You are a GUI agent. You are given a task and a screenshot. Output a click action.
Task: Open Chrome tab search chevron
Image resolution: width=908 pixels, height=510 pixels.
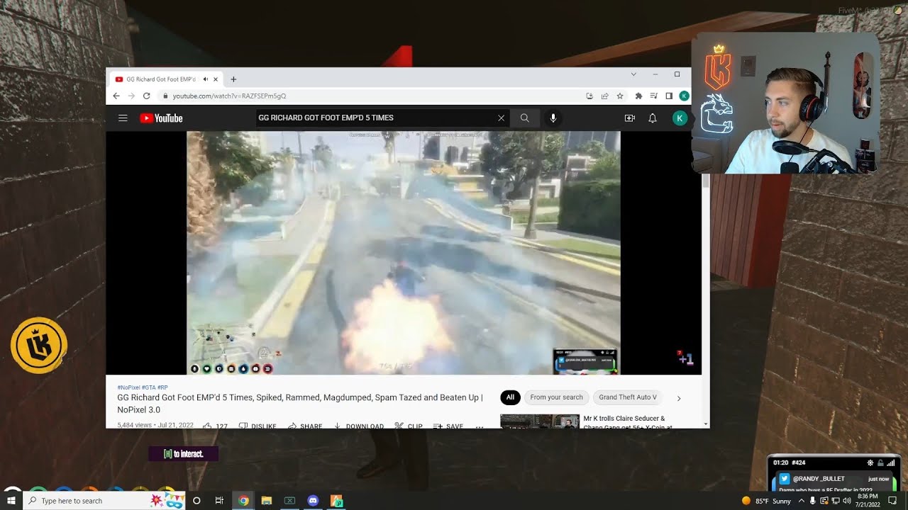coord(633,74)
